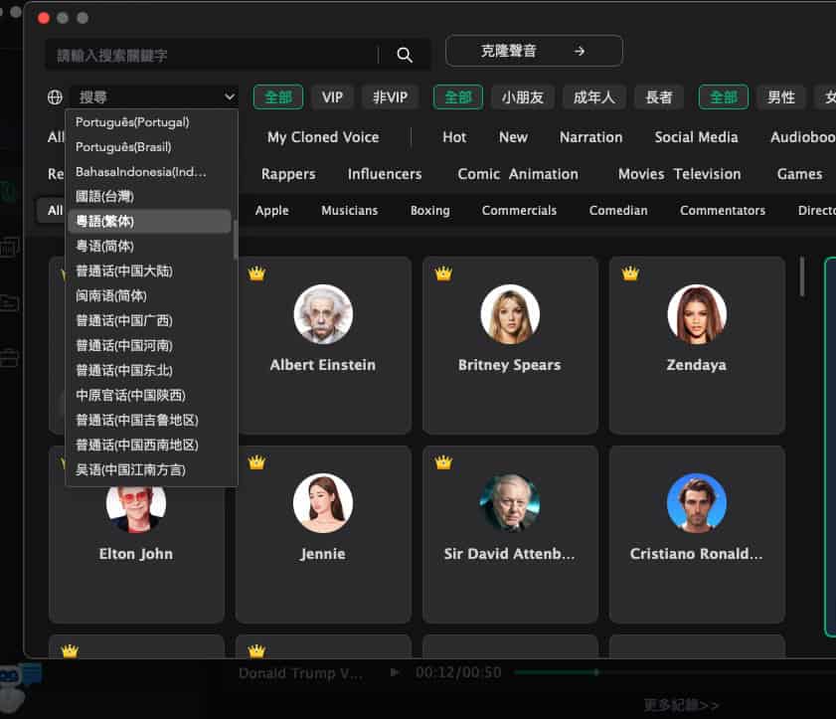836x719 pixels.
Task: Click Sir David Attenborough avatar icon
Action: [x=509, y=503]
